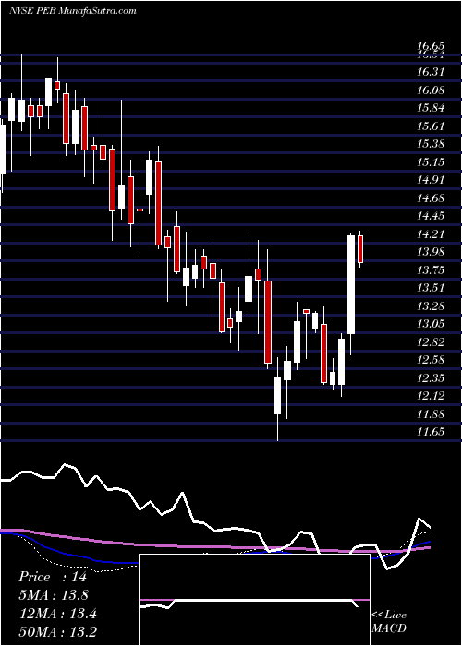Select the 16.31 price axis label

[431, 72]
